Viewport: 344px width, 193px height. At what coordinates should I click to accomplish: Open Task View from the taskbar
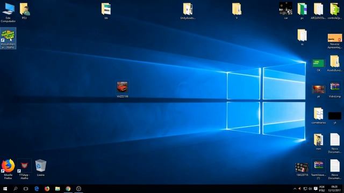(26, 189)
